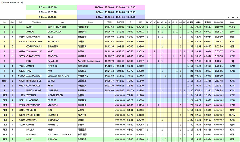The height and width of the screenshot is (142, 240).
Task: Click the OTENTOSUN yacht name
Action: (33, 105)
